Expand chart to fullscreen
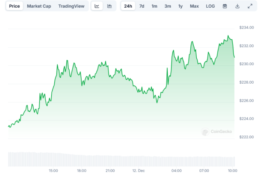The width and height of the screenshot is (263, 175). coord(250,6)
